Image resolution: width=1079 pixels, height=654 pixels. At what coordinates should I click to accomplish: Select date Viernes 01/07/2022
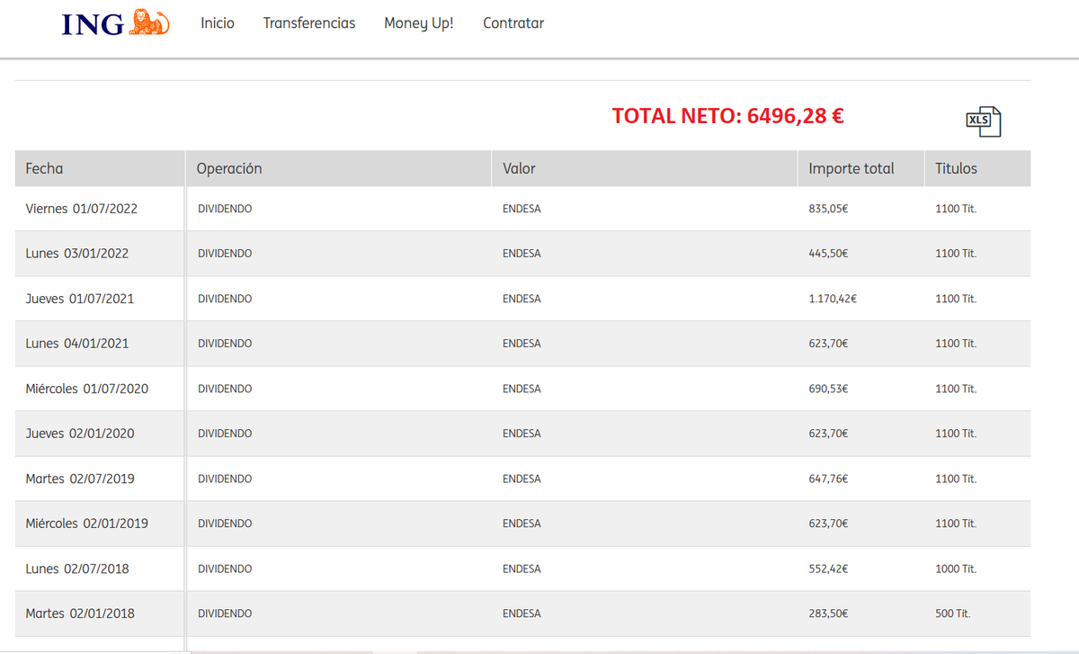(82, 209)
